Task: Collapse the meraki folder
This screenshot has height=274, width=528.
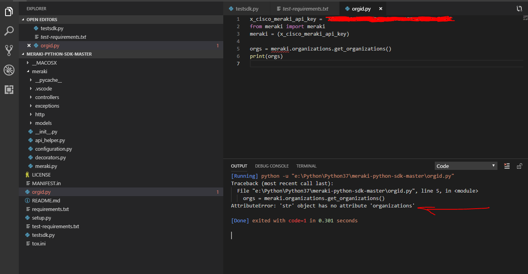Action: point(39,71)
